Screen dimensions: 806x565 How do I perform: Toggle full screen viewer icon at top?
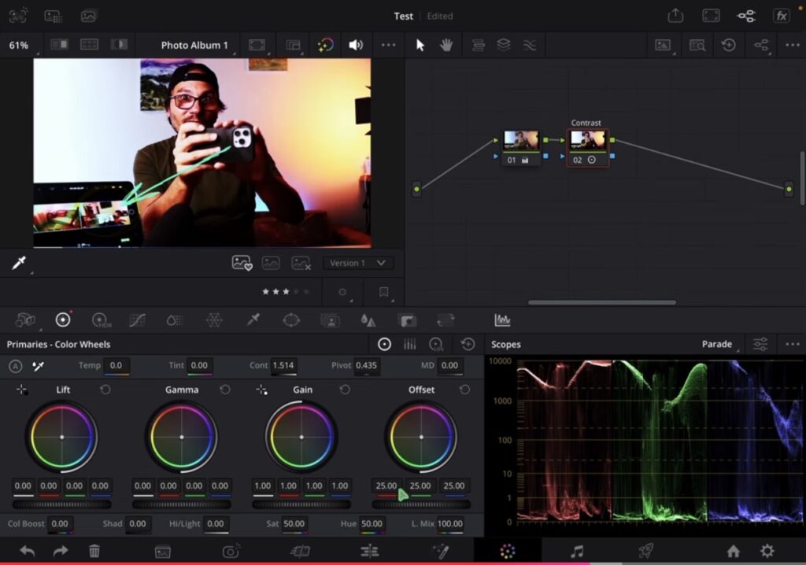pos(711,16)
